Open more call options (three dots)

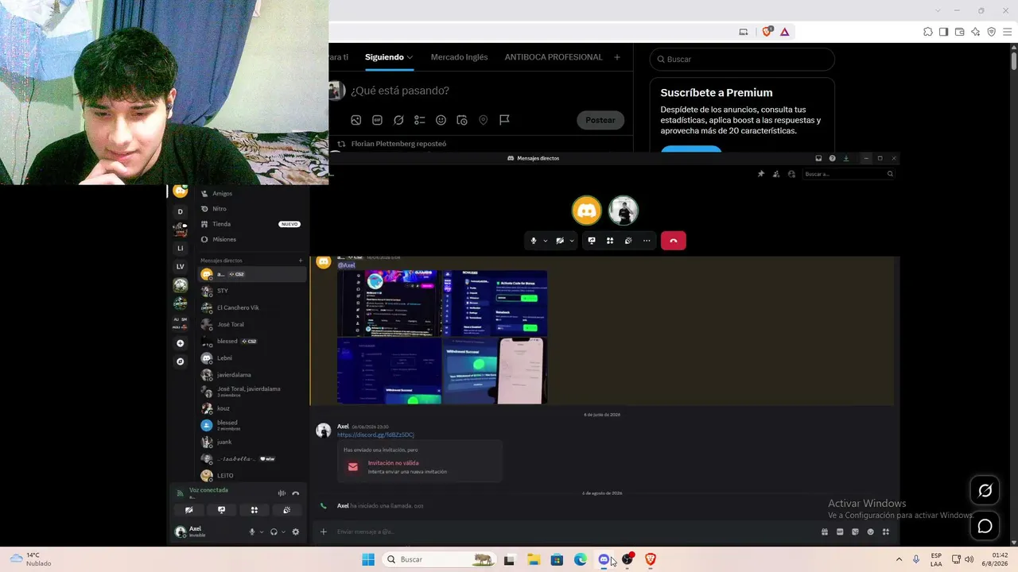point(647,241)
